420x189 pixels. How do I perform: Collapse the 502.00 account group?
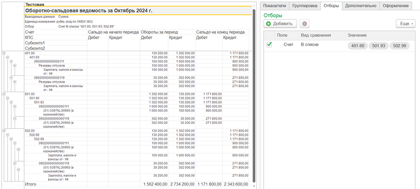pyautogui.click(x=4, y=131)
